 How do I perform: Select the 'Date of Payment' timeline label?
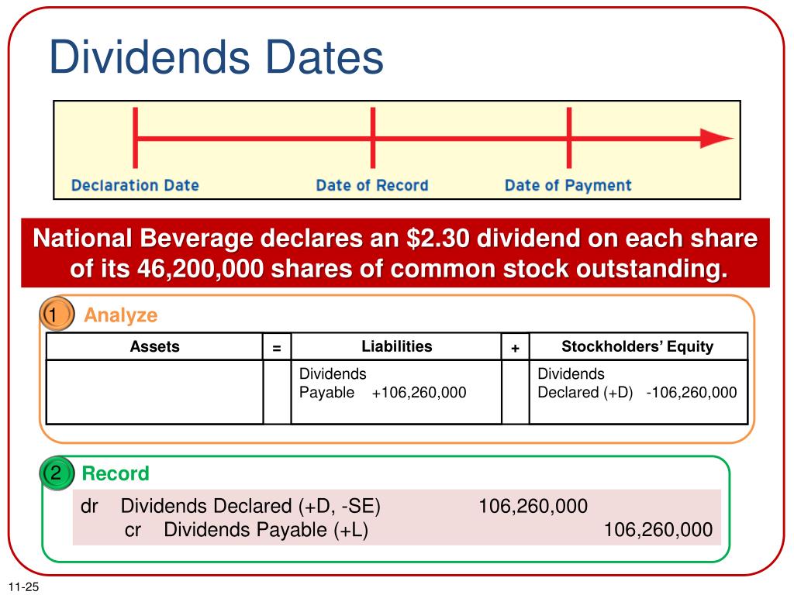pos(568,186)
